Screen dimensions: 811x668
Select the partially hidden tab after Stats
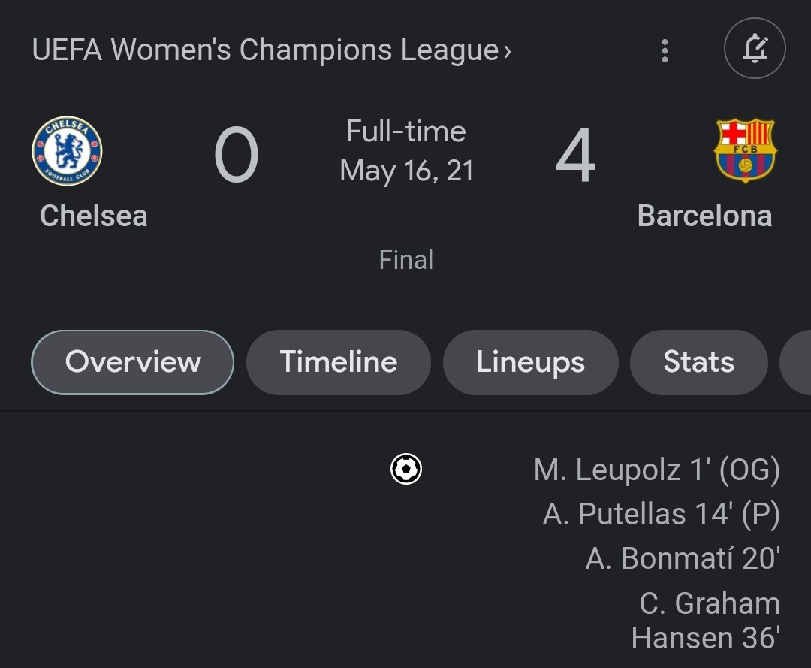click(795, 362)
